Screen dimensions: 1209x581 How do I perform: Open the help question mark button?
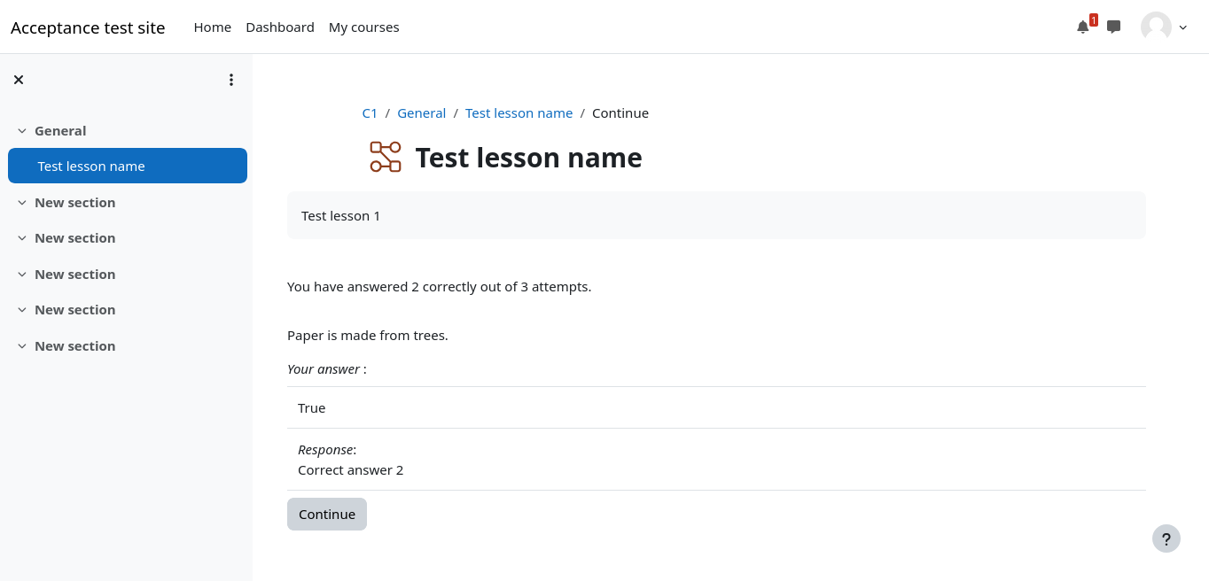pos(1166,538)
